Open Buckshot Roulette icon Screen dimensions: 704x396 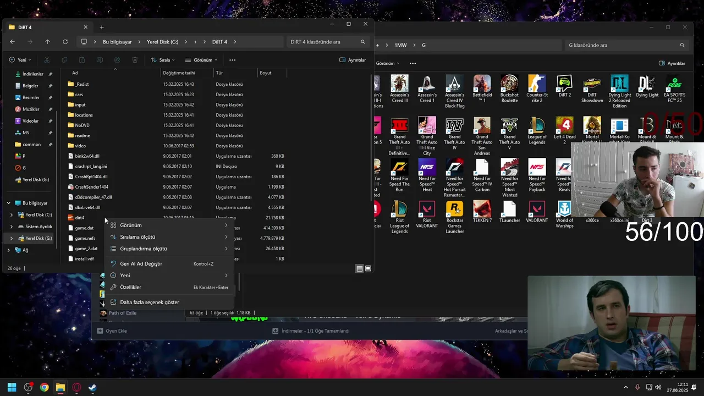point(509,89)
